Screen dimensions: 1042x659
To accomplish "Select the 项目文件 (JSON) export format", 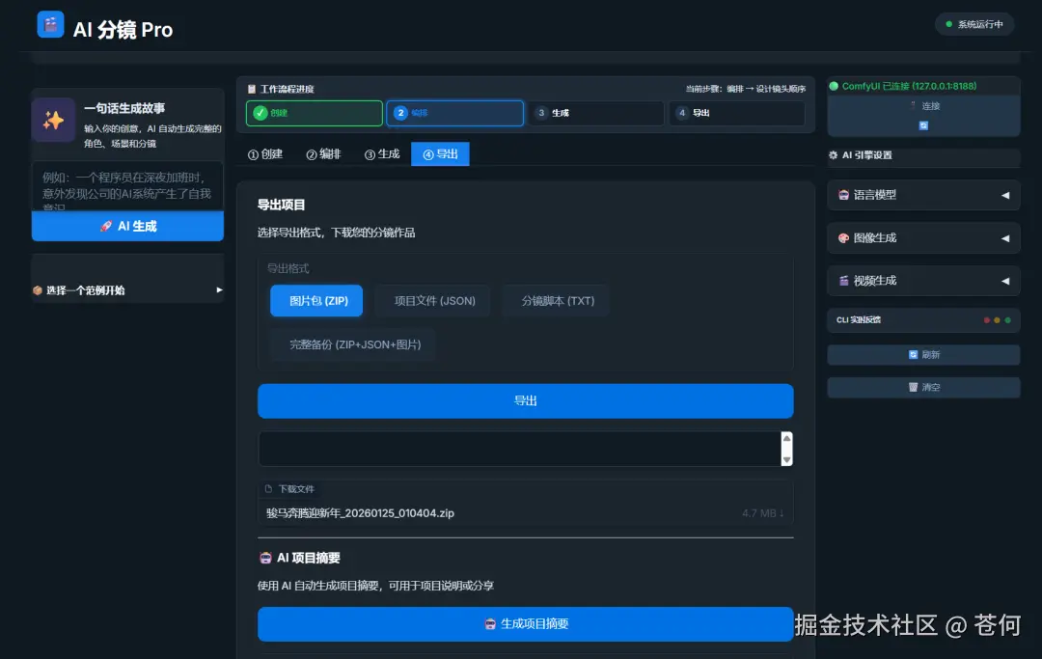I will [x=432, y=300].
